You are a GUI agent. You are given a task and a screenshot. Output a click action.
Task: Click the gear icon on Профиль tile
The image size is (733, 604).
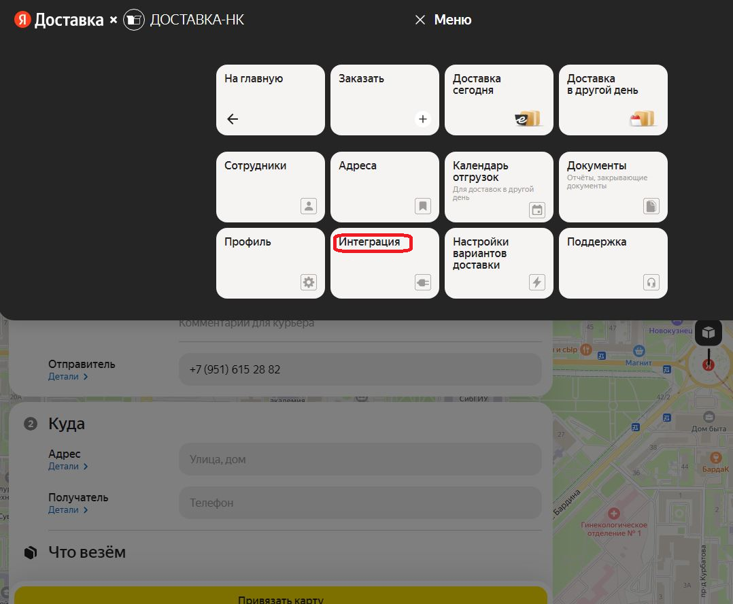[x=309, y=282]
